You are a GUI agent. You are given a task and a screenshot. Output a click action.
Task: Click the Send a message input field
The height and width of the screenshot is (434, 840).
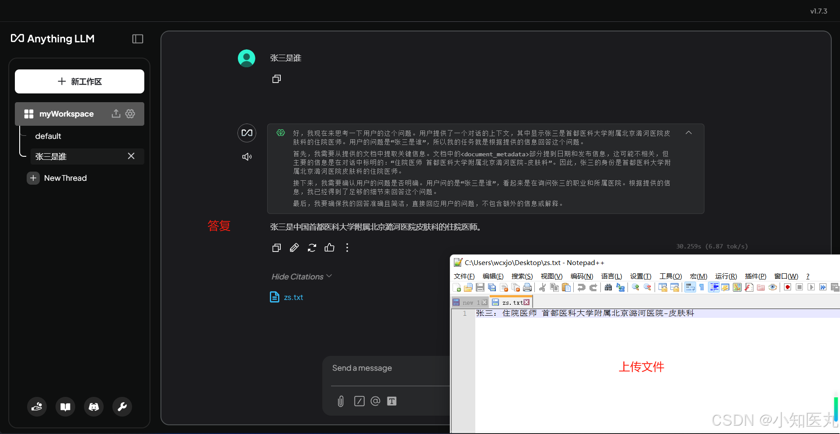[380, 368]
